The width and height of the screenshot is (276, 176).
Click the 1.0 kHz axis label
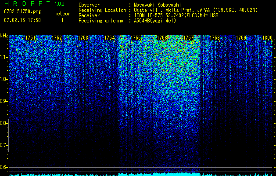4,79
